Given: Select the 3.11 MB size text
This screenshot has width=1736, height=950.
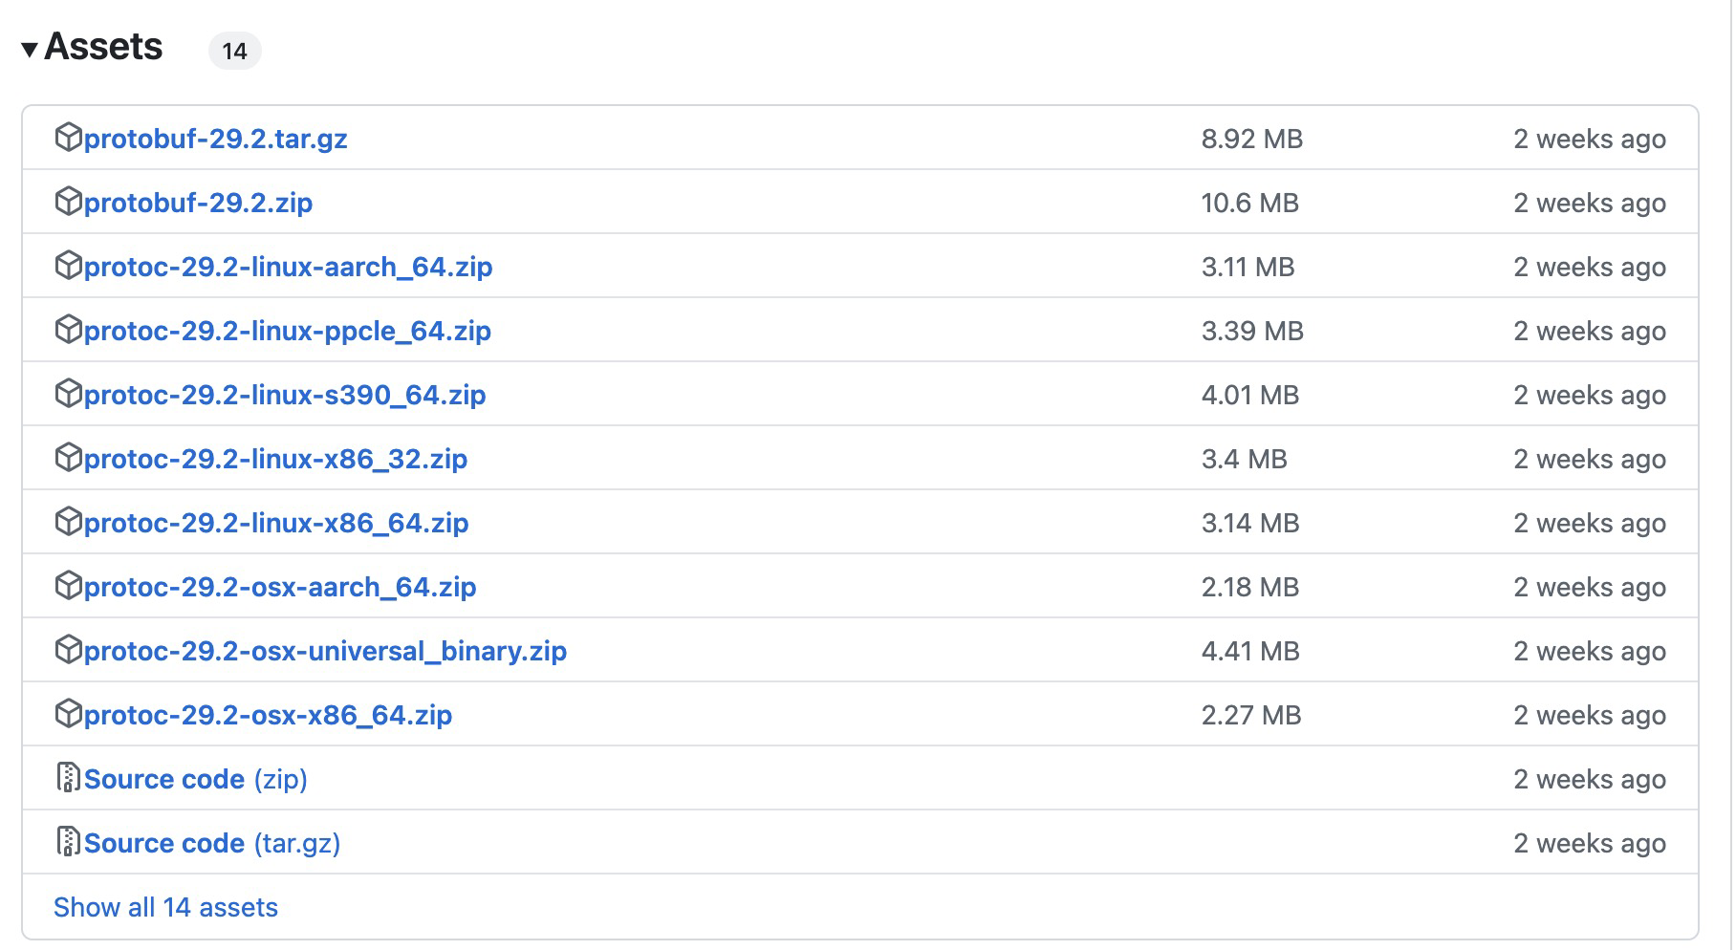Looking at the screenshot, I should click(x=1248, y=268).
